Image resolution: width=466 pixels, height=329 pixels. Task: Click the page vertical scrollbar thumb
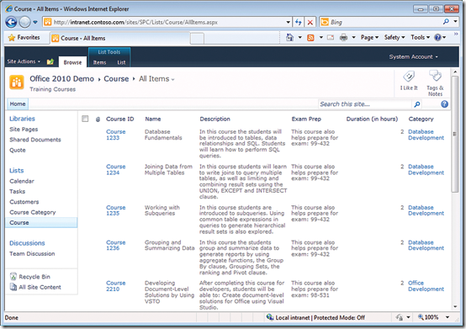coord(455,134)
